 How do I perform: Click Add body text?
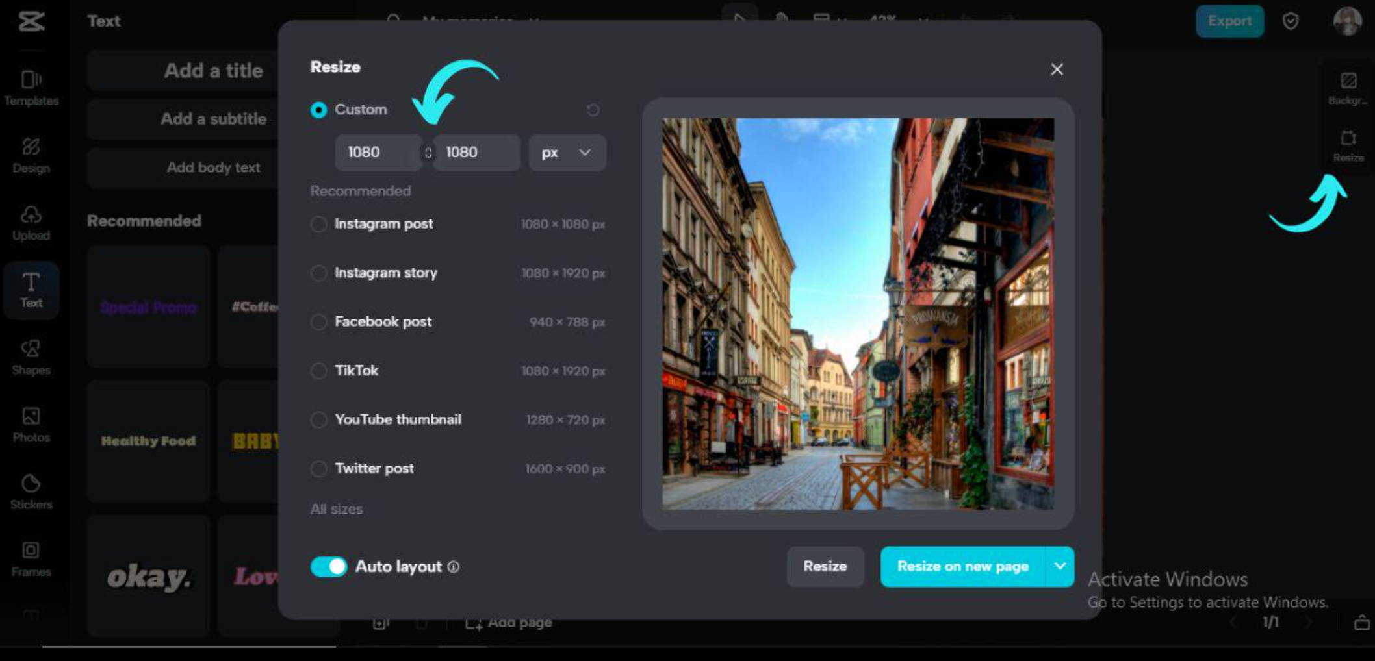pos(213,168)
